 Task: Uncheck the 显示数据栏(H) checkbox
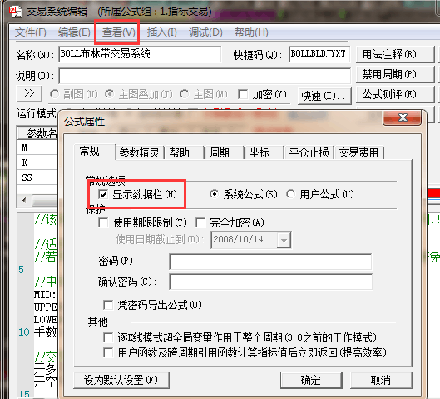[x=103, y=194]
